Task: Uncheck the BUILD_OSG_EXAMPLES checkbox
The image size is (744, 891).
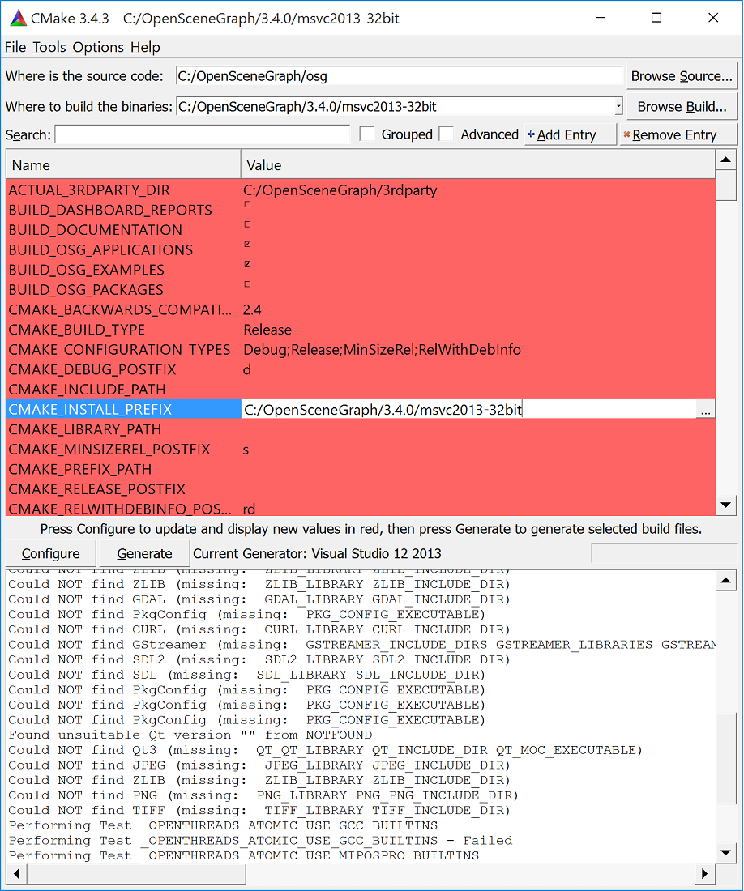Action: click(x=247, y=264)
